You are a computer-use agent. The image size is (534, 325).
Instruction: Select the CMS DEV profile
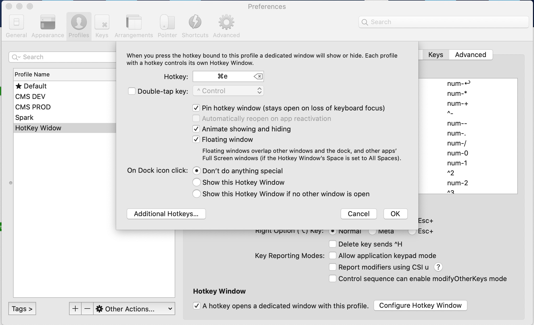(65, 97)
